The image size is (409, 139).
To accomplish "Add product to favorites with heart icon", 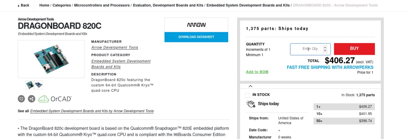I will tap(21, 99).
